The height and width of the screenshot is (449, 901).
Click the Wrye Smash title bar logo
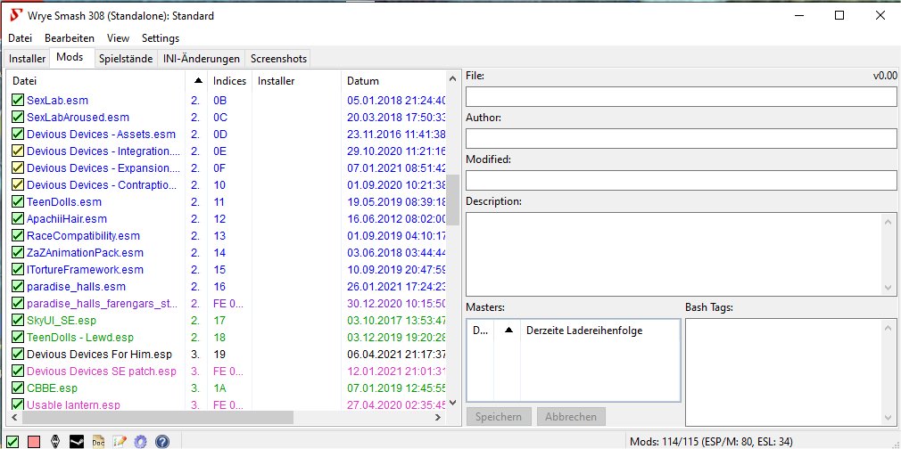pyautogui.click(x=17, y=15)
